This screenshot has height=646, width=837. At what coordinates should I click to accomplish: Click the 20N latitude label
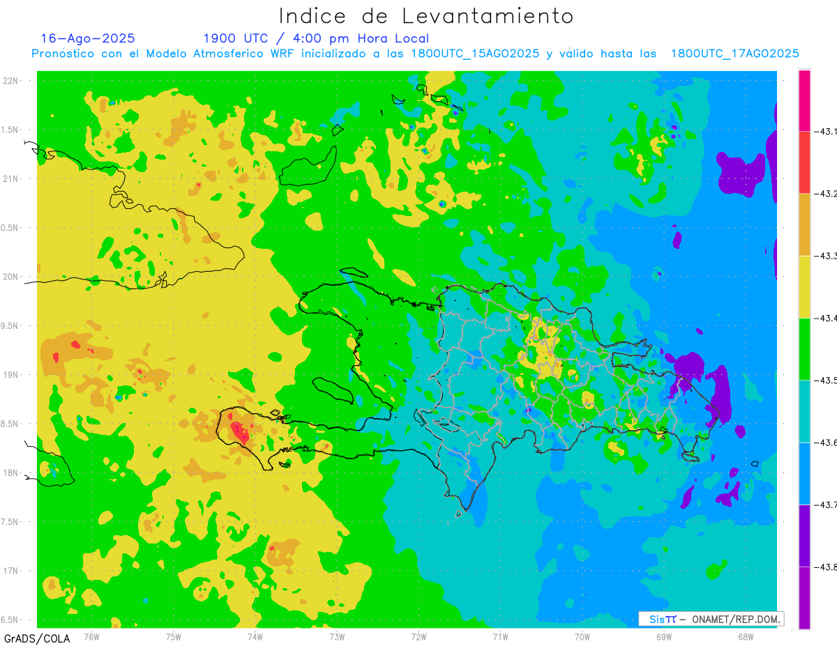[x=11, y=277]
